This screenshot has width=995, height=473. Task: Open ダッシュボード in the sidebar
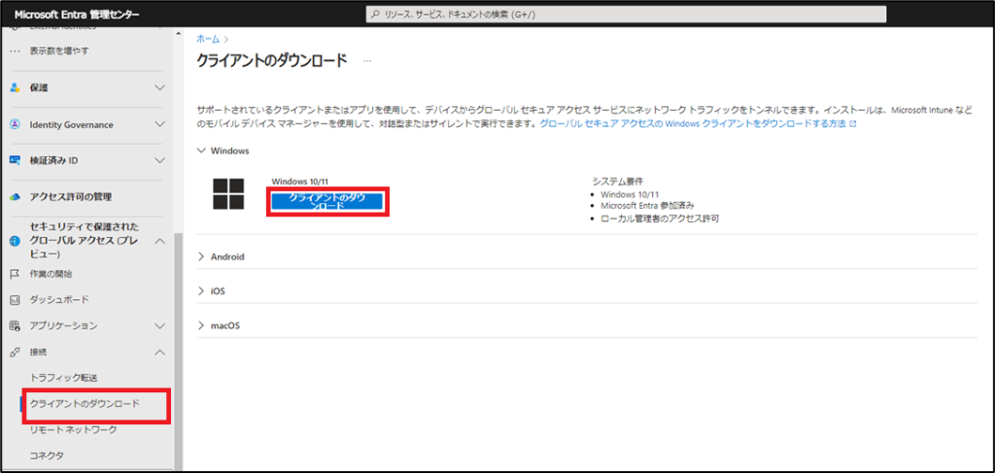pyautogui.click(x=59, y=299)
